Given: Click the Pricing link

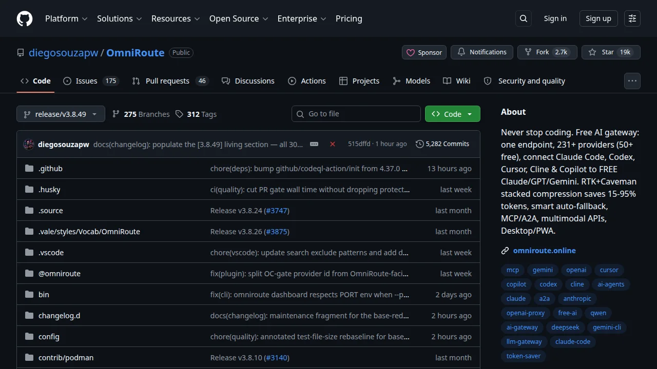Looking at the screenshot, I should click(349, 18).
